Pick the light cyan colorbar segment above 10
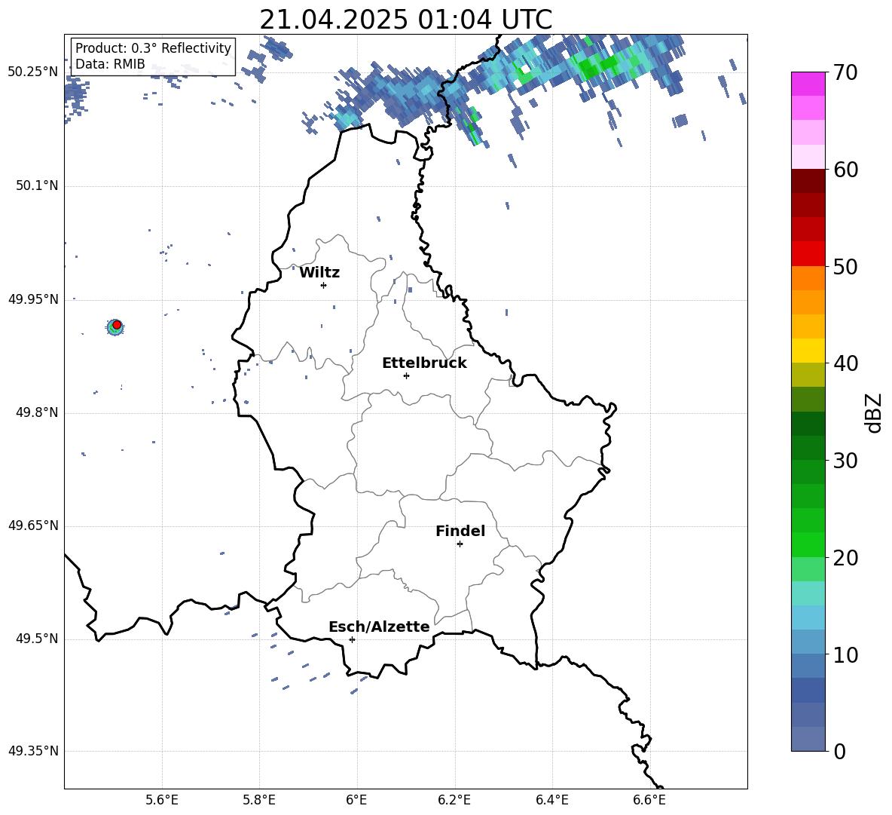 tap(808, 617)
